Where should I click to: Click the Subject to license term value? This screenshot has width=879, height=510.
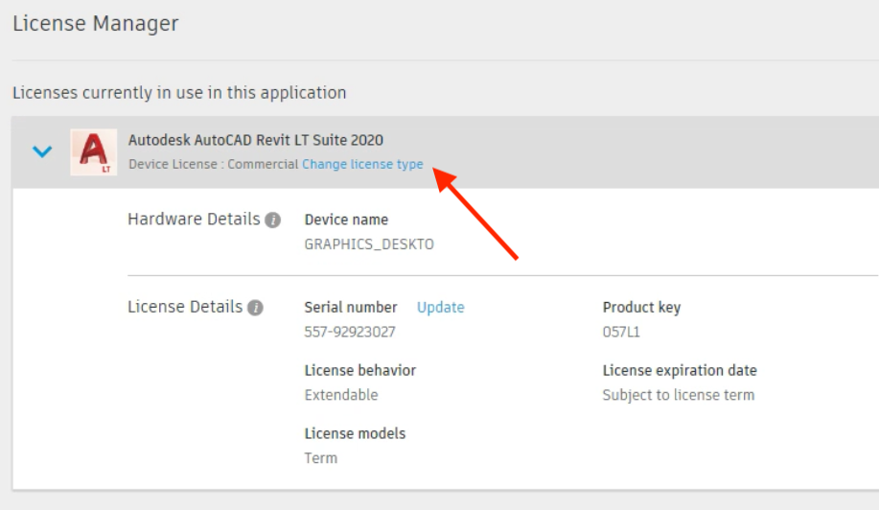(x=679, y=395)
